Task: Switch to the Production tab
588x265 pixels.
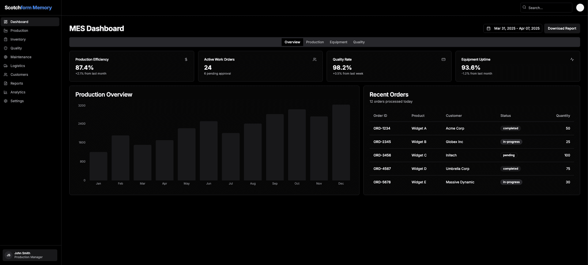Action: [315, 42]
